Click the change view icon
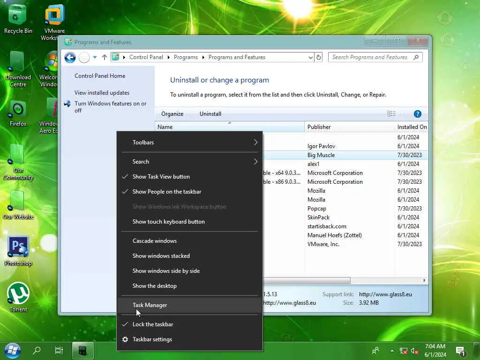The height and width of the screenshot is (360, 480). point(391,114)
